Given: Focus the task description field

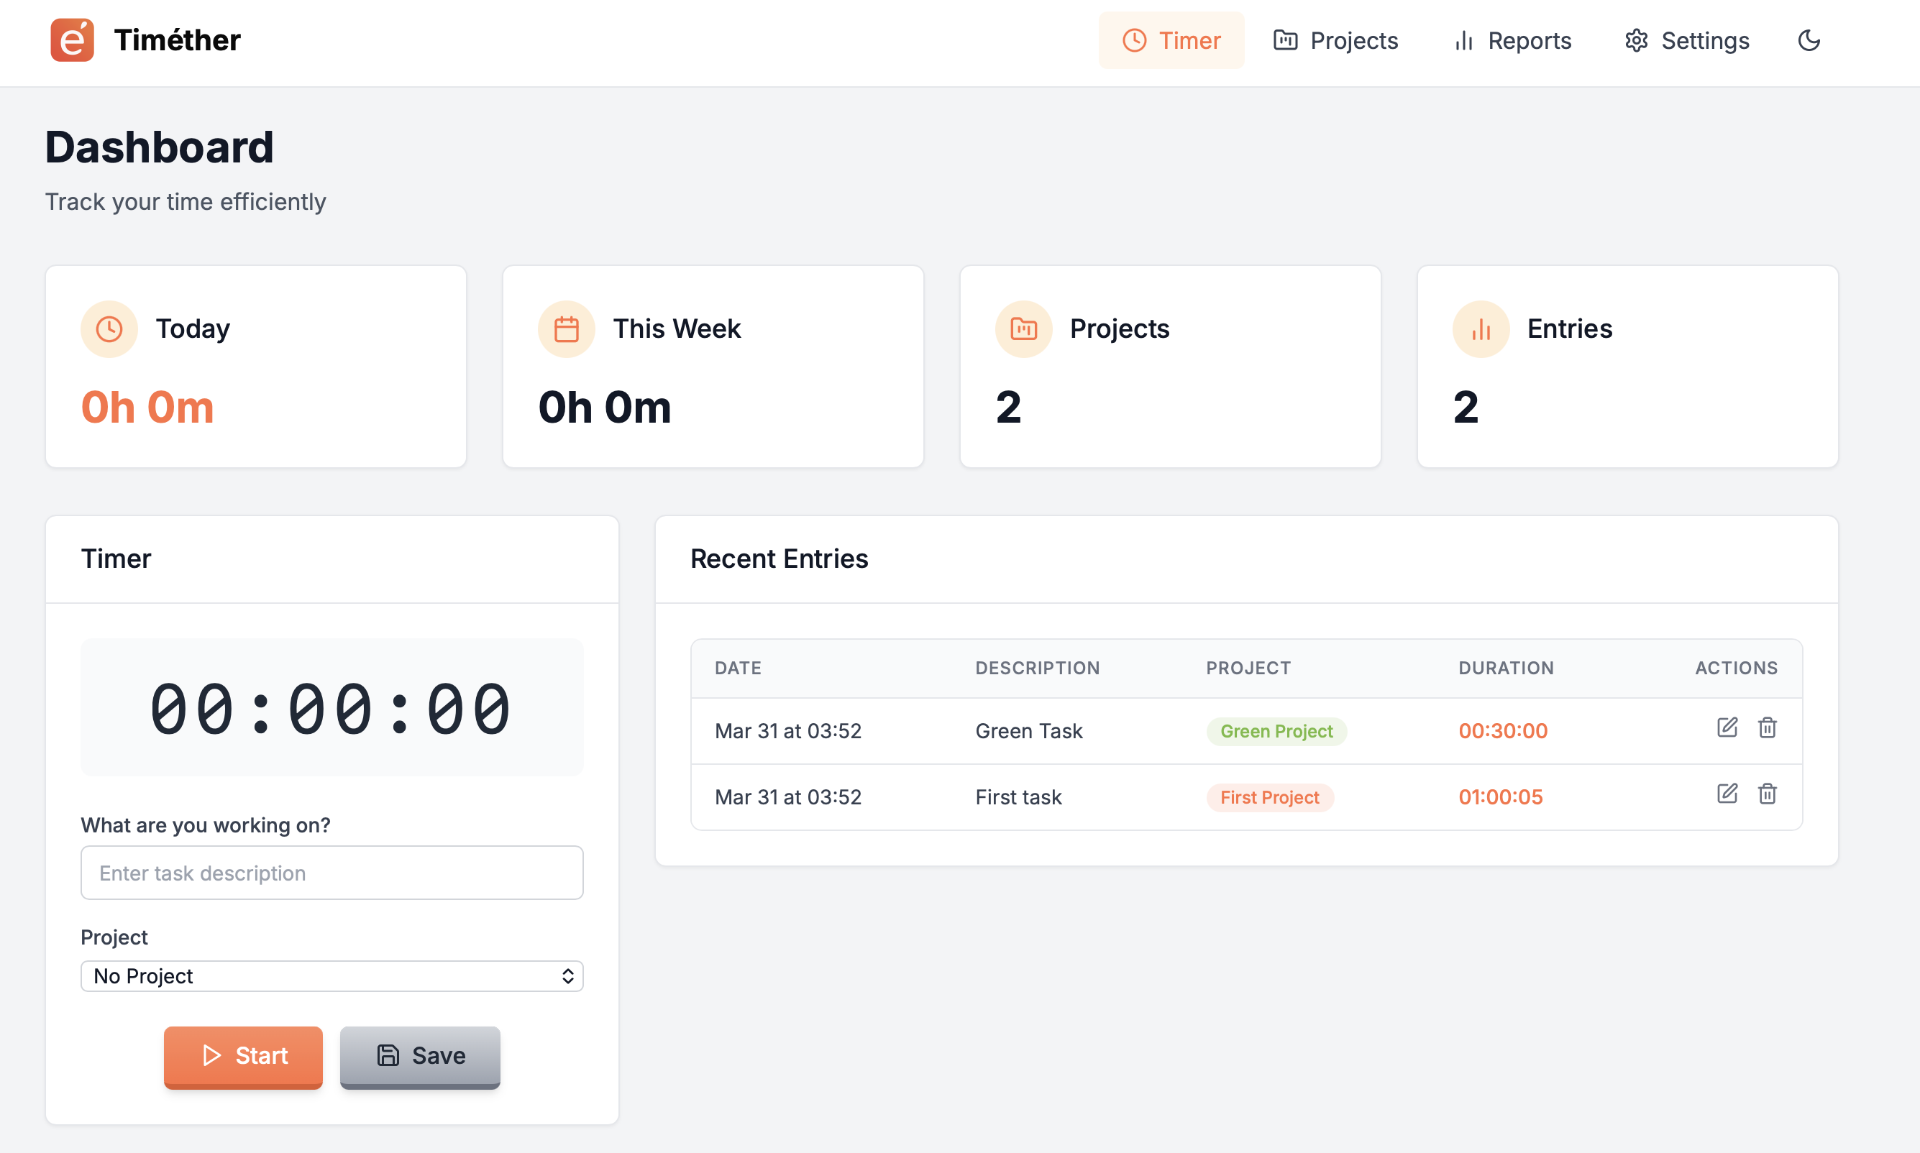Looking at the screenshot, I should pos(332,873).
